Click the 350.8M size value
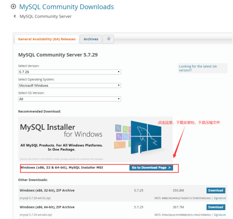The image size is (233, 219). coord(178,190)
